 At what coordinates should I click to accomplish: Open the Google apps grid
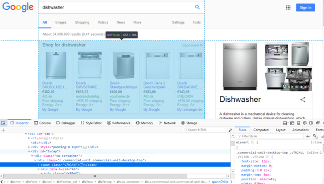[x=288, y=8]
